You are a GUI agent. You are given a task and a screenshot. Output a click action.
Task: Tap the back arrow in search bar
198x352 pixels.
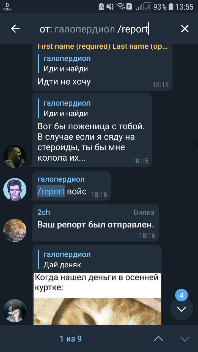[x=15, y=29]
